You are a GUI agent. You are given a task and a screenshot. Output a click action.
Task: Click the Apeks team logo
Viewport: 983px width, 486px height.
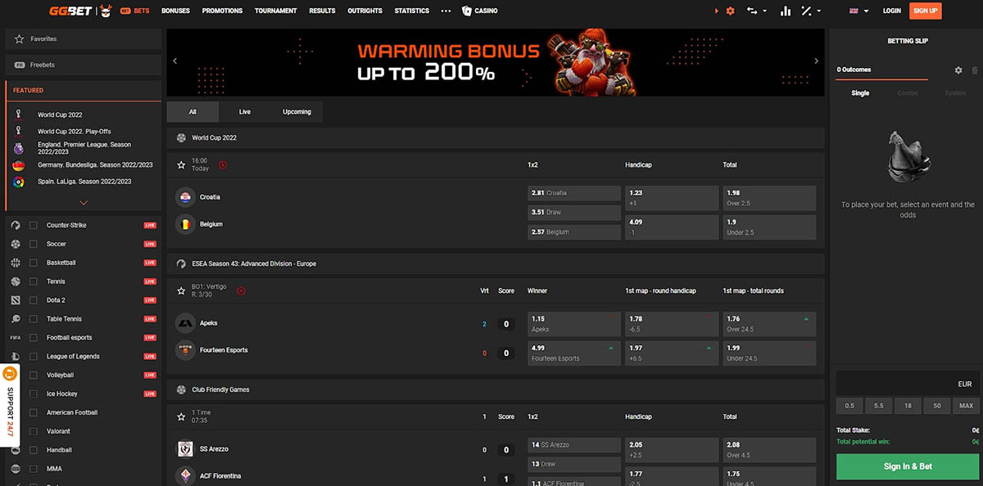tap(185, 323)
